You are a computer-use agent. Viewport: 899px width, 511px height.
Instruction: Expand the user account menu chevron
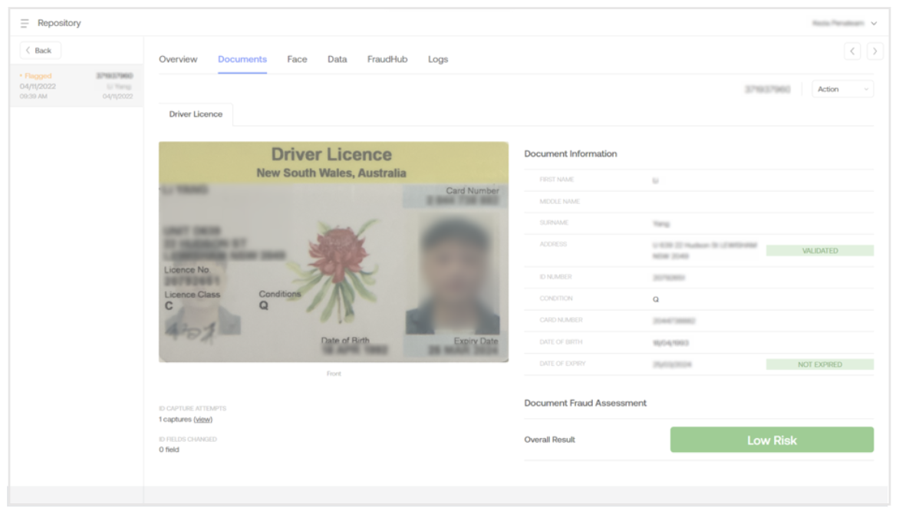pyautogui.click(x=874, y=24)
